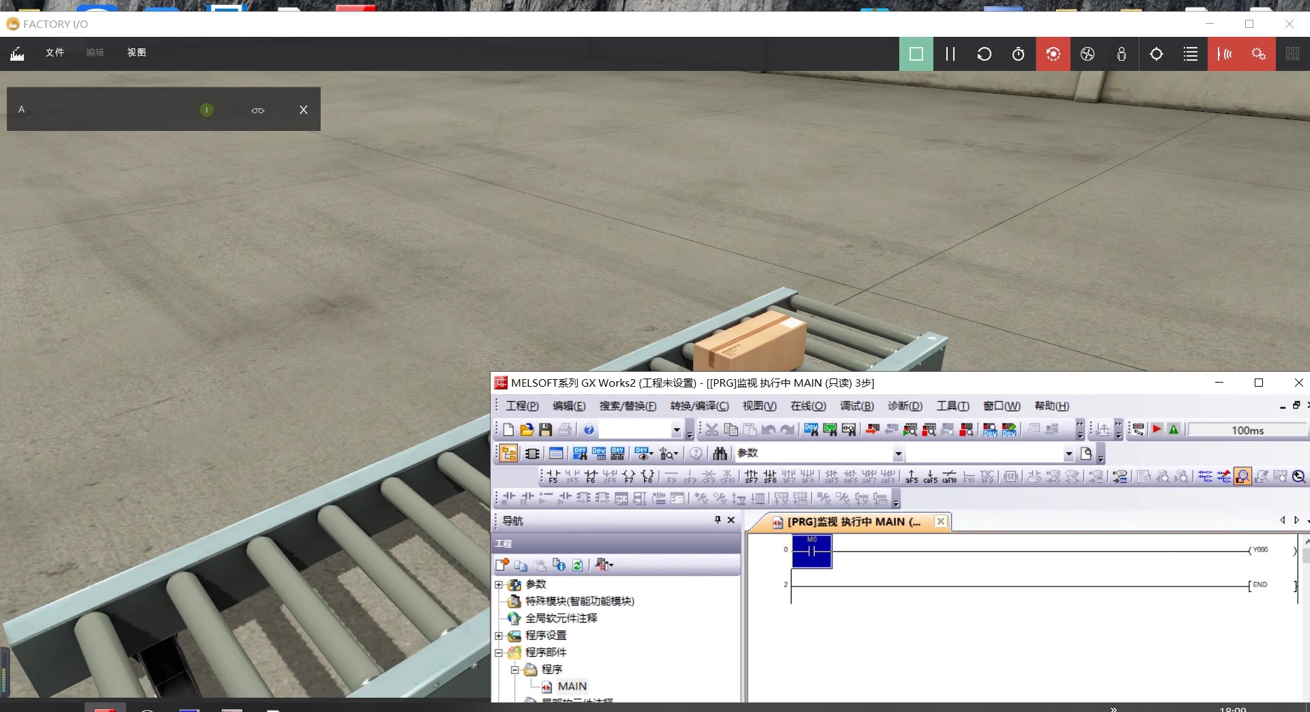
Task: Switch to fly camera mode
Action: pyautogui.click(x=1088, y=54)
